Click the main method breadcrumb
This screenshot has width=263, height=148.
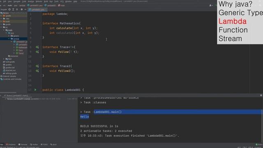pyautogui.click(x=62, y=5)
